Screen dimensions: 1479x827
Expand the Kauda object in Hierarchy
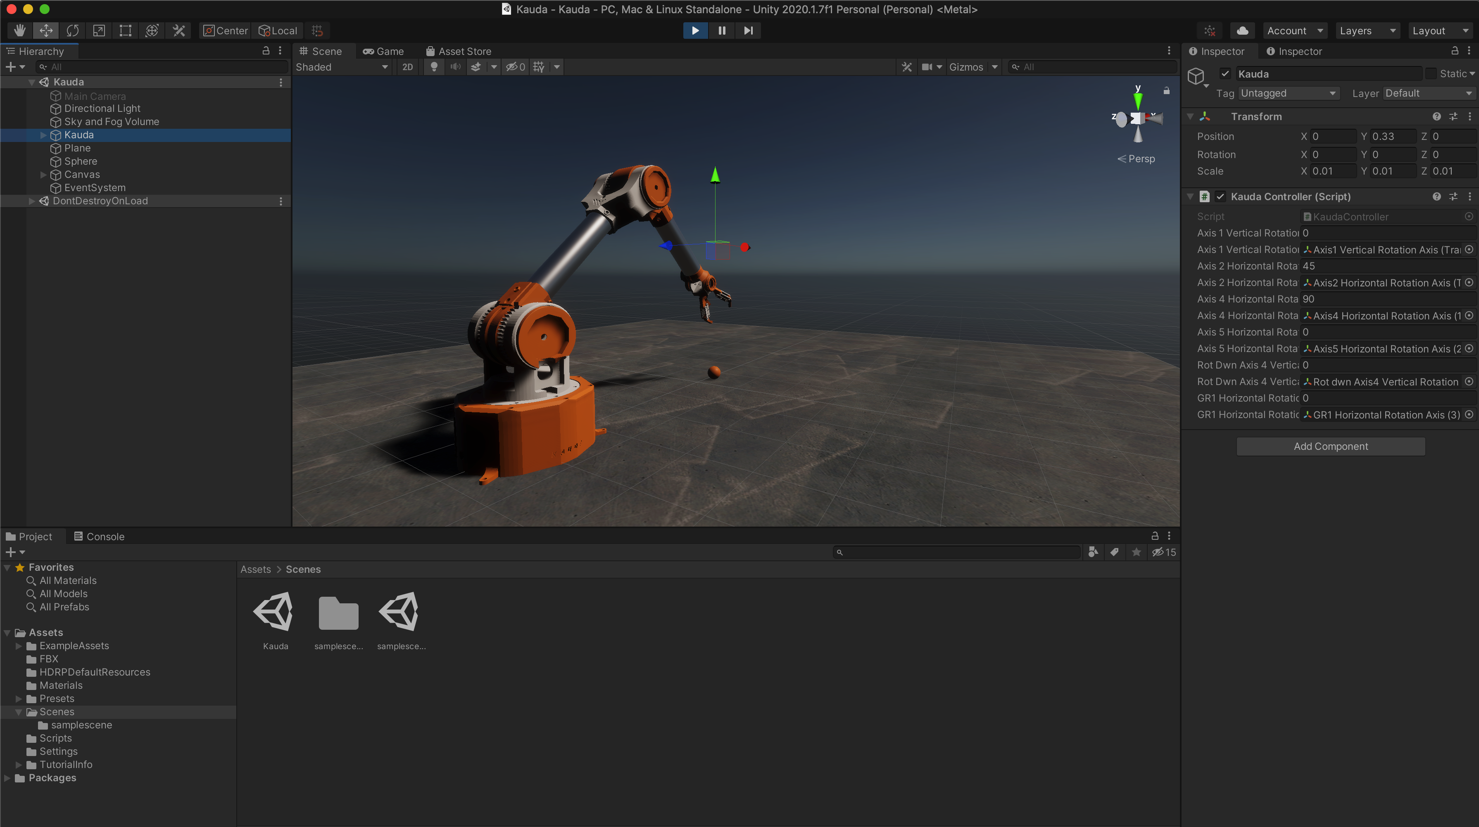click(43, 135)
